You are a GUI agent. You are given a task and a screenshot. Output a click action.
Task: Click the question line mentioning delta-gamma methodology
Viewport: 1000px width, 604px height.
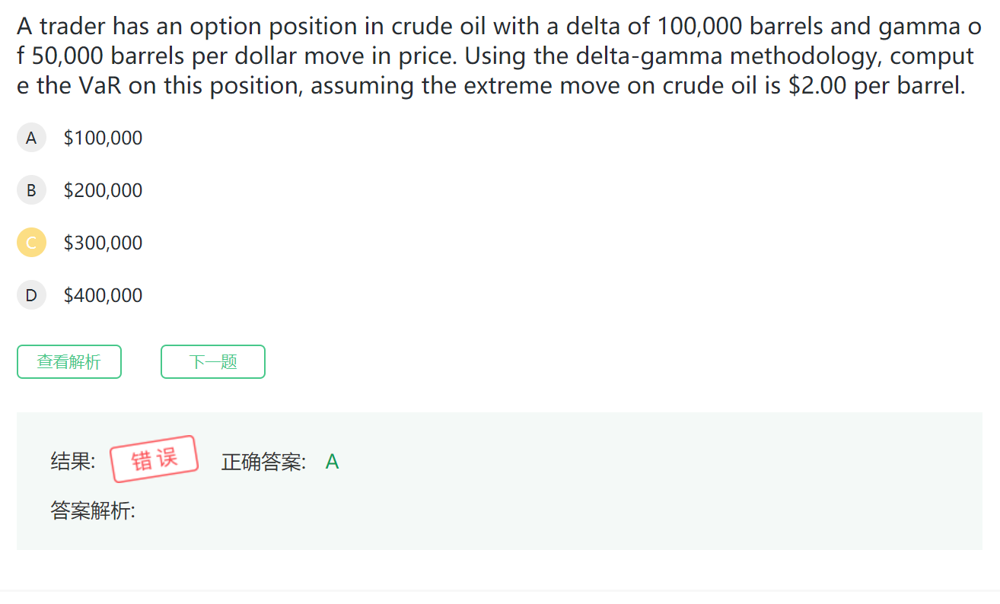(x=495, y=56)
